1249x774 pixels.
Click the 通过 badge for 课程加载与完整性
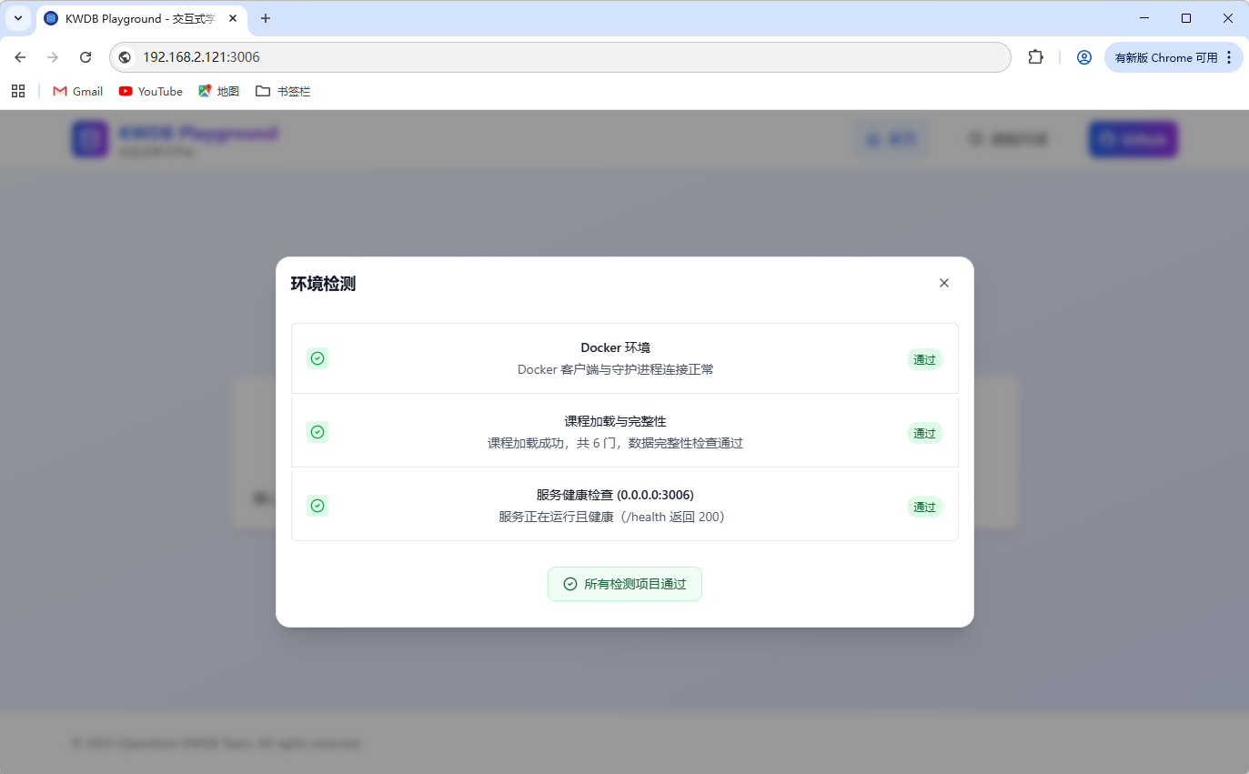point(924,433)
